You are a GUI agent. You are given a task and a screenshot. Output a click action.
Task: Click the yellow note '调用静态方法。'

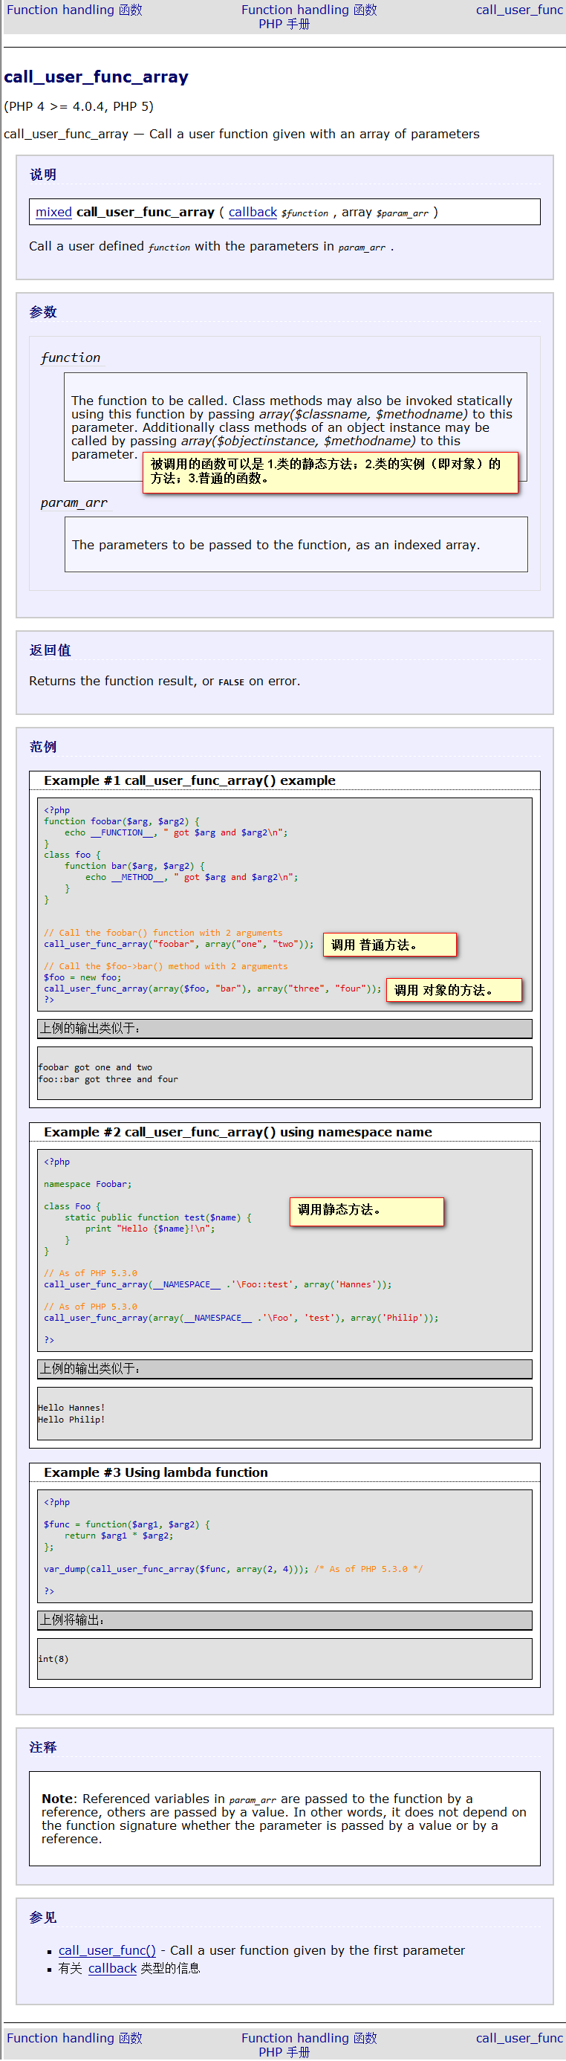[367, 1211]
